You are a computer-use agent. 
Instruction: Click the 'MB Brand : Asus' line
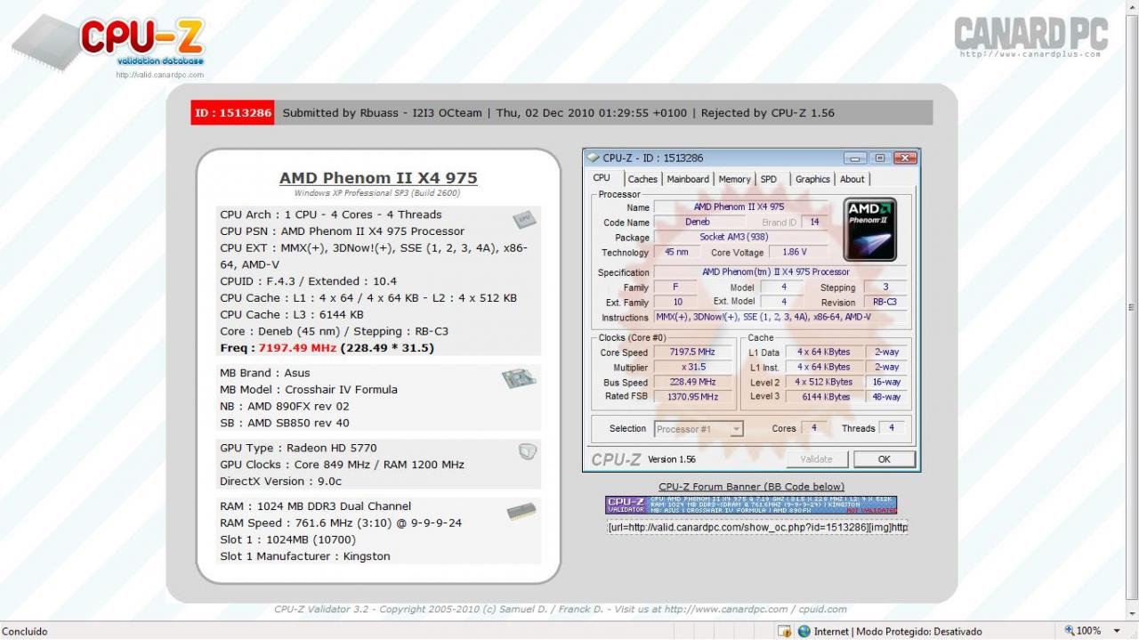click(265, 373)
